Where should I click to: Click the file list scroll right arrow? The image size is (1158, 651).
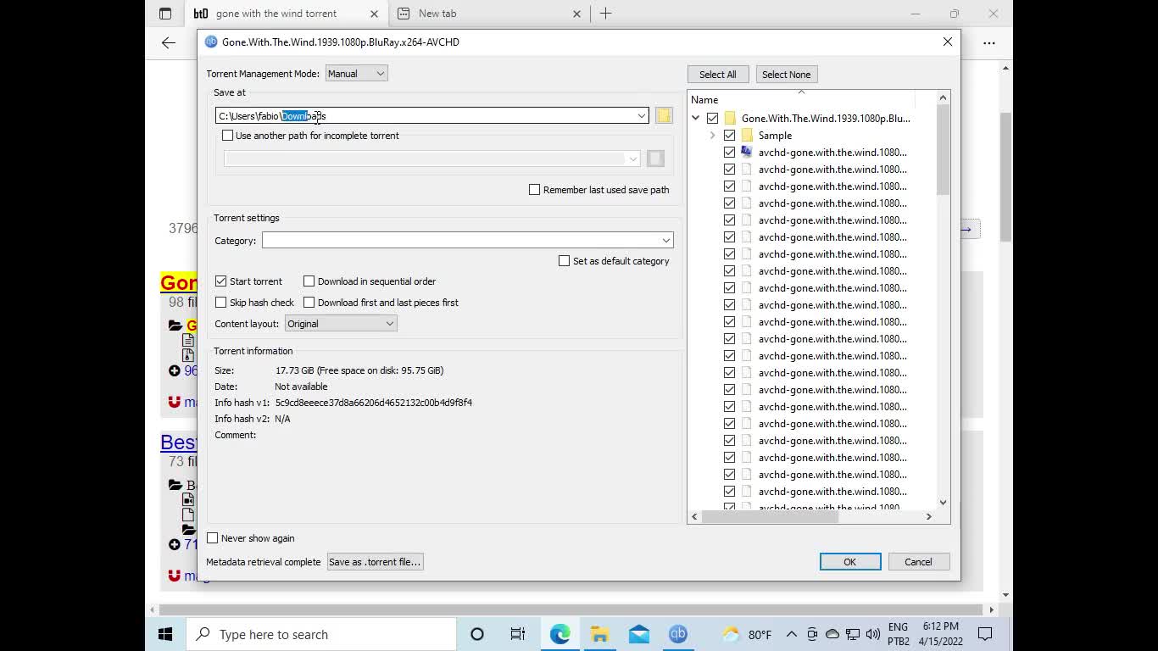(x=928, y=516)
